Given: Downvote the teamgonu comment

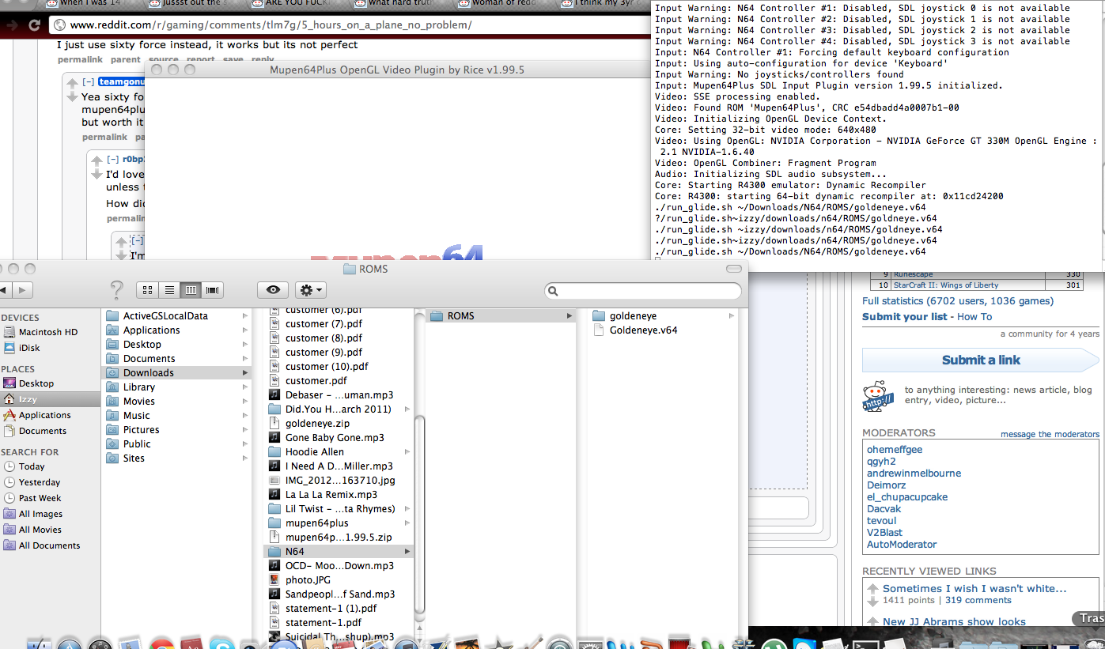Looking at the screenshot, I should 72,97.
